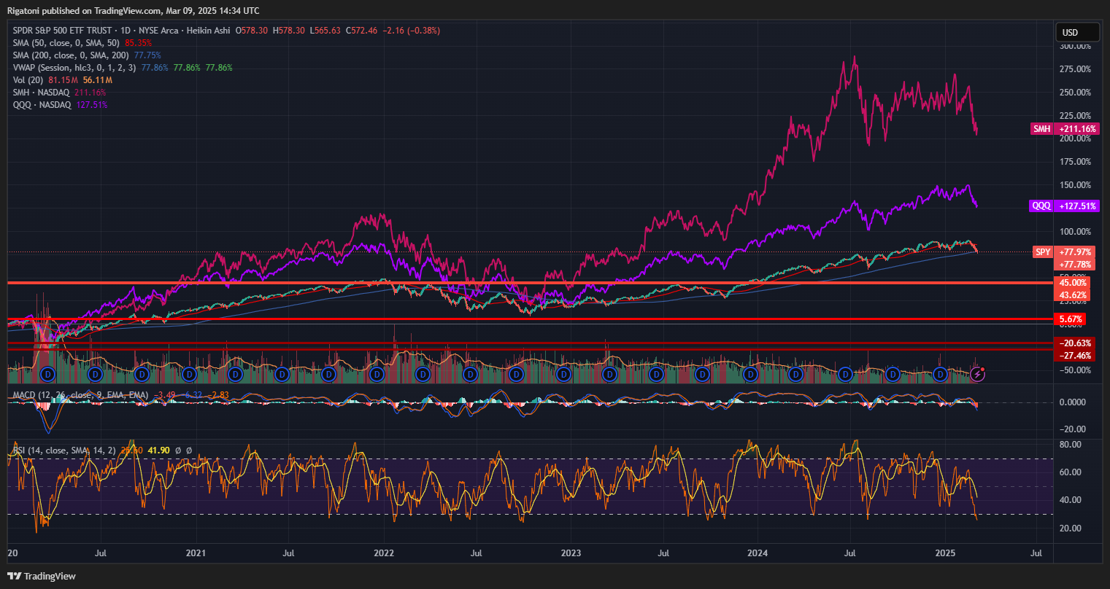The height and width of the screenshot is (589, 1110).
Task: Click the Rigatoni published on TradingView.com header
Action: (133, 11)
